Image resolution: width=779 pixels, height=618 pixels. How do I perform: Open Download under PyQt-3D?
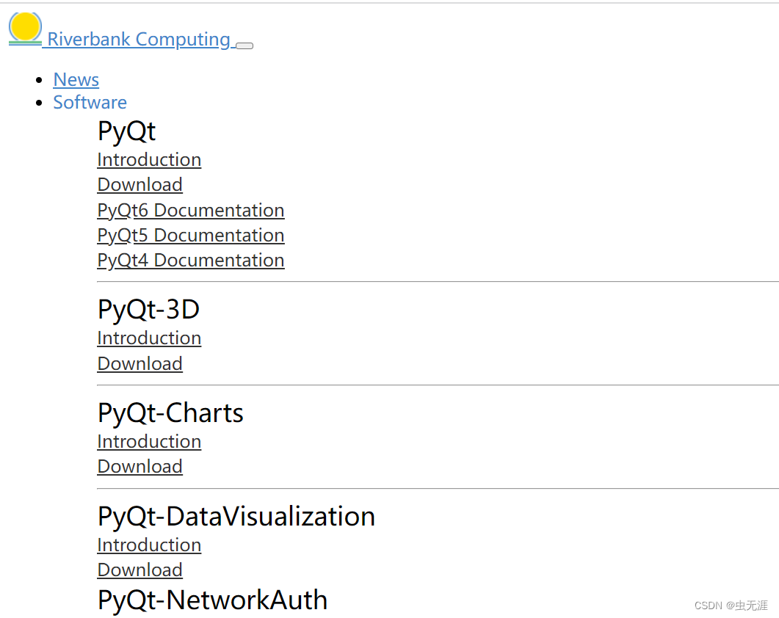tap(140, 363)
